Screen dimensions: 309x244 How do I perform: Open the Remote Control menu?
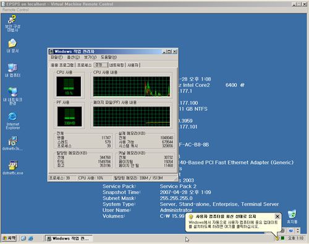15,10
